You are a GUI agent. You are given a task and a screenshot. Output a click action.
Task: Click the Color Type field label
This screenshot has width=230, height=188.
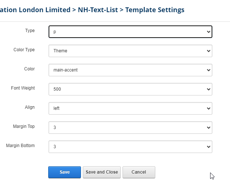(24, 50)
